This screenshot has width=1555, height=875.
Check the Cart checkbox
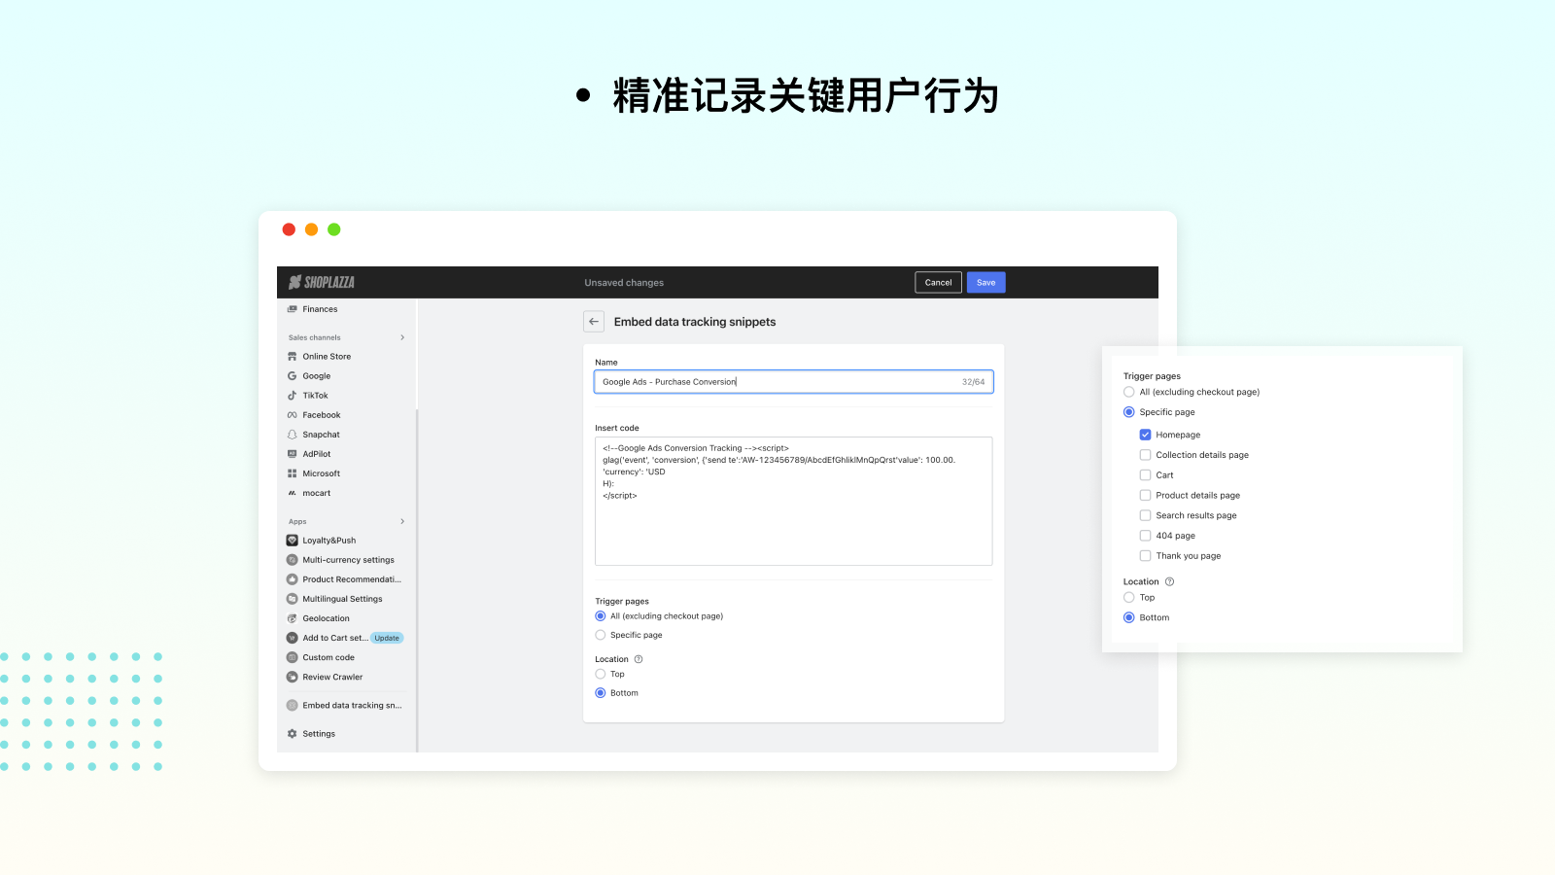[x=1145, y=475]
